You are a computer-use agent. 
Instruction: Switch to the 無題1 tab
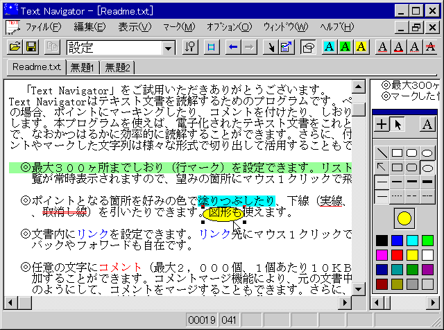click(82, 68)
